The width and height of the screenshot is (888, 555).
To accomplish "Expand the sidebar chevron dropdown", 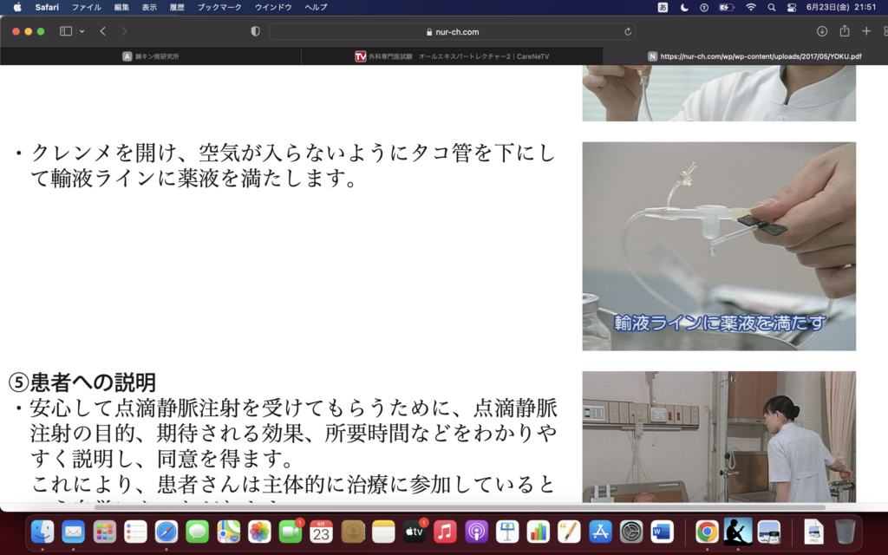I will click(x=81, y=30).
